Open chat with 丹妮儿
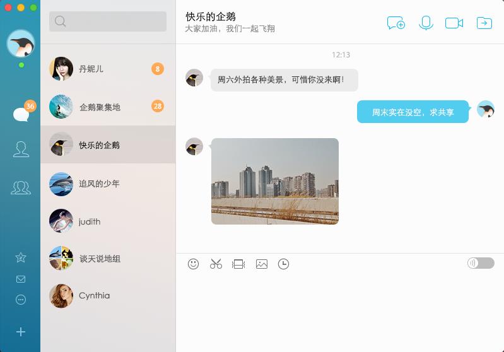504x352 pixels. pos(107,69)
